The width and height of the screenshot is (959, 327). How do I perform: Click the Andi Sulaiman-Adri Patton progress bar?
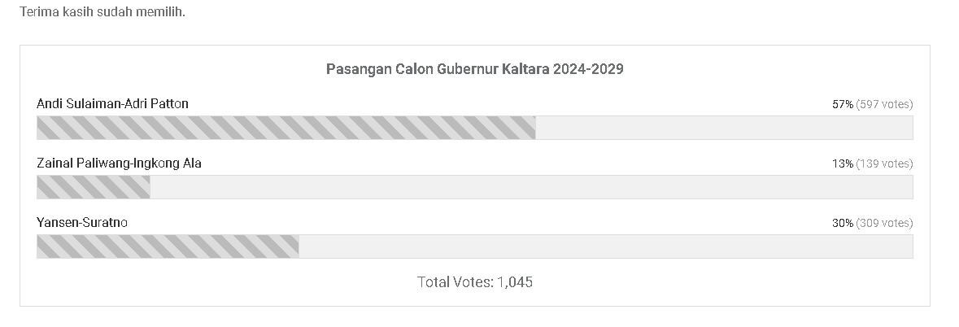coord(474,128)
